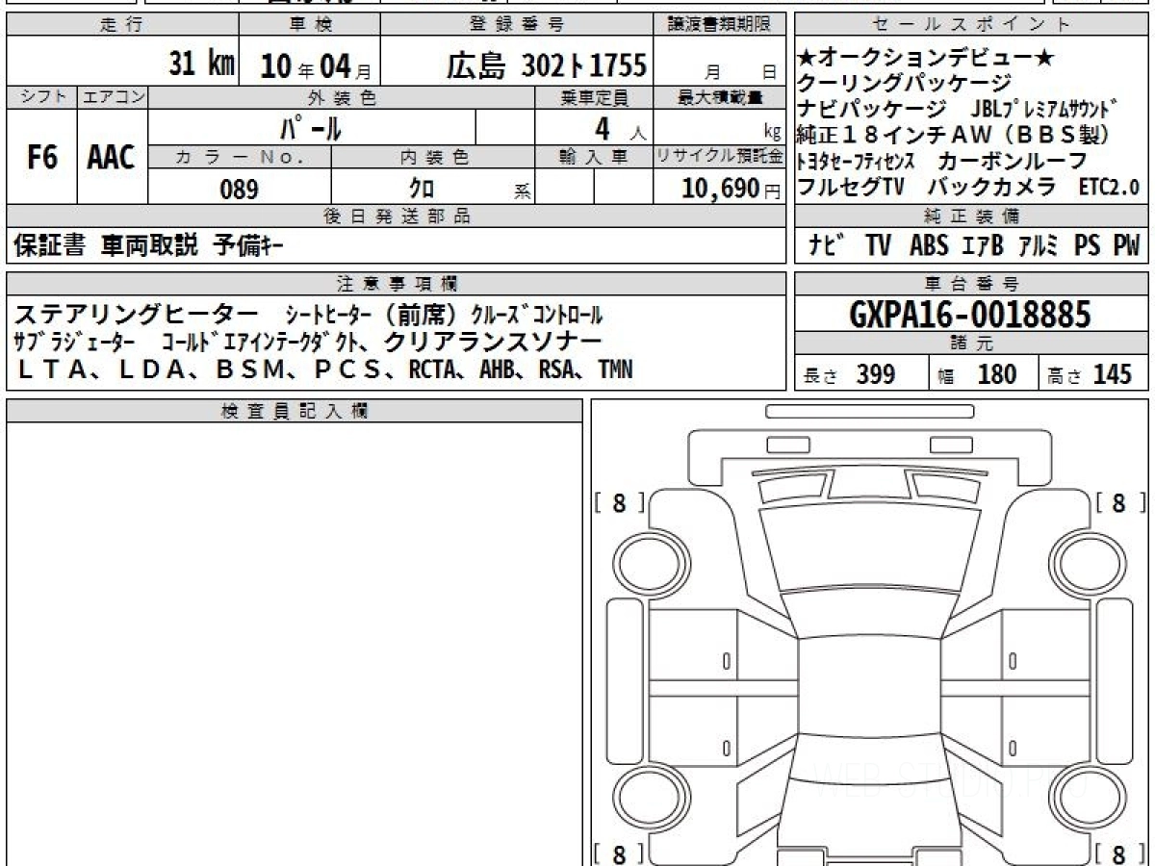Select the ★オークションデビュー★ line
The image size is (1155, 866).
[x=925, y=59]
